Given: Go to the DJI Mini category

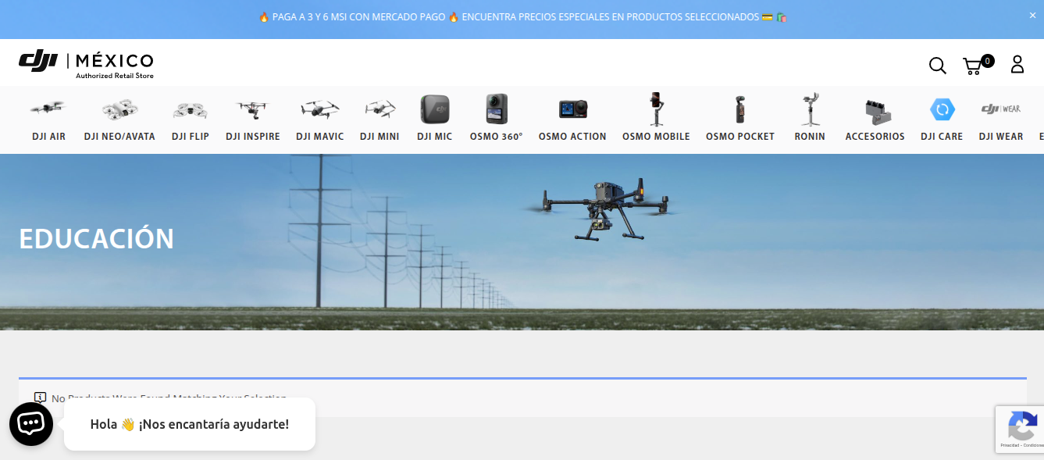Looking at the screenshot, I should [379, 136].
